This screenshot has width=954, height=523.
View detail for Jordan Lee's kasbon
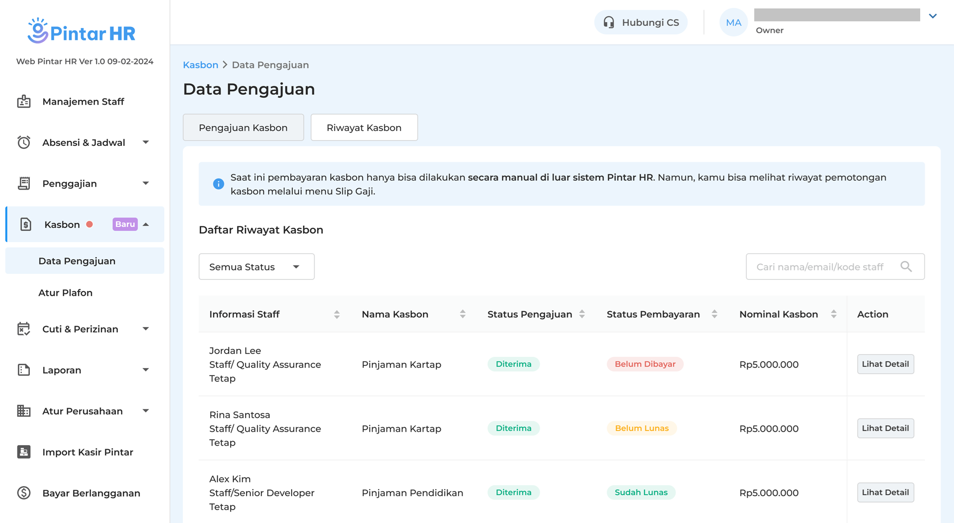click(x=885, y=364)
